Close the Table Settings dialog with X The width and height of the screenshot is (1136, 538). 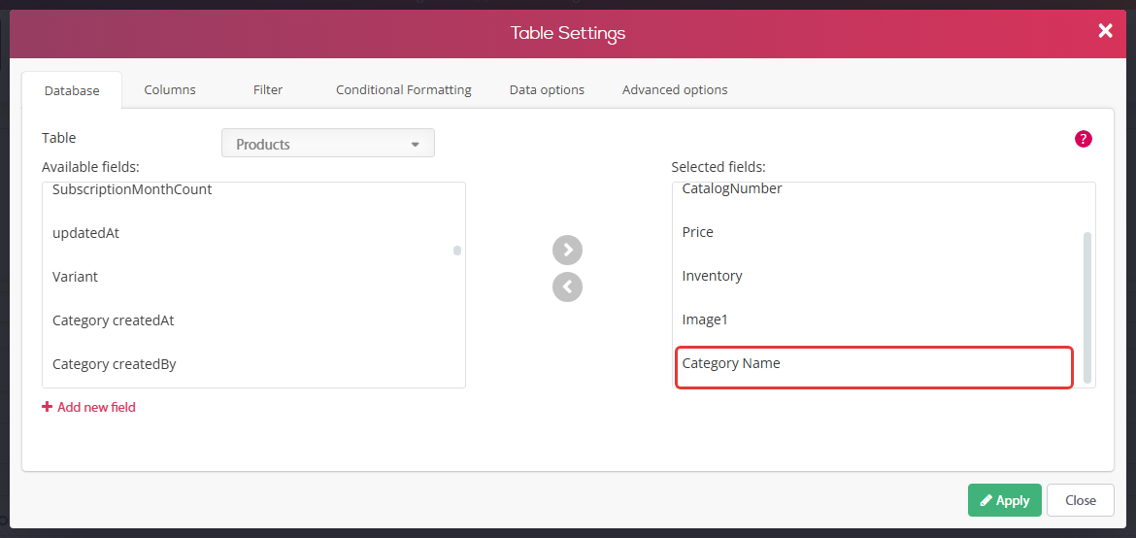[x=1105, y=30]
